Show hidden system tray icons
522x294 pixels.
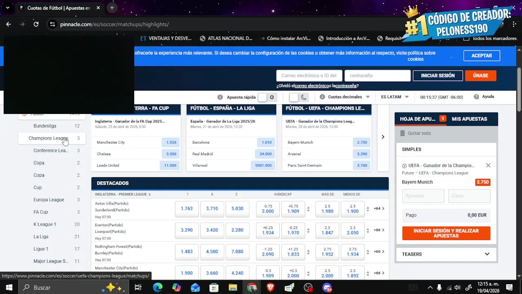[431, 287]
